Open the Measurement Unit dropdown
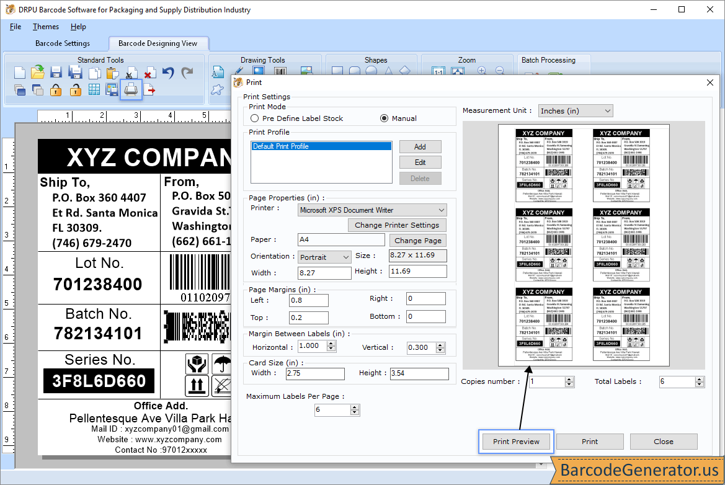 (576, 111)
